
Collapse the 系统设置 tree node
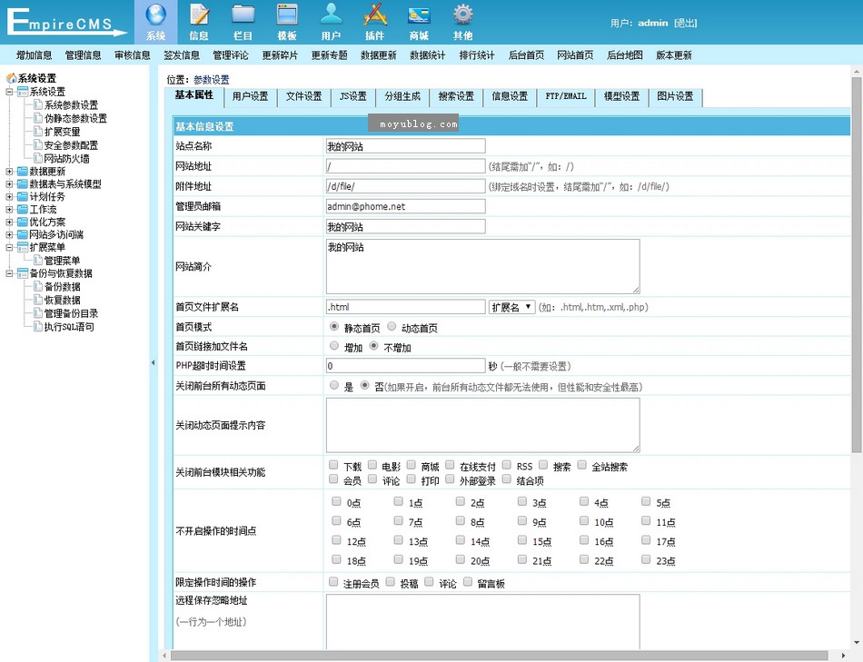[x=9, y=92]
